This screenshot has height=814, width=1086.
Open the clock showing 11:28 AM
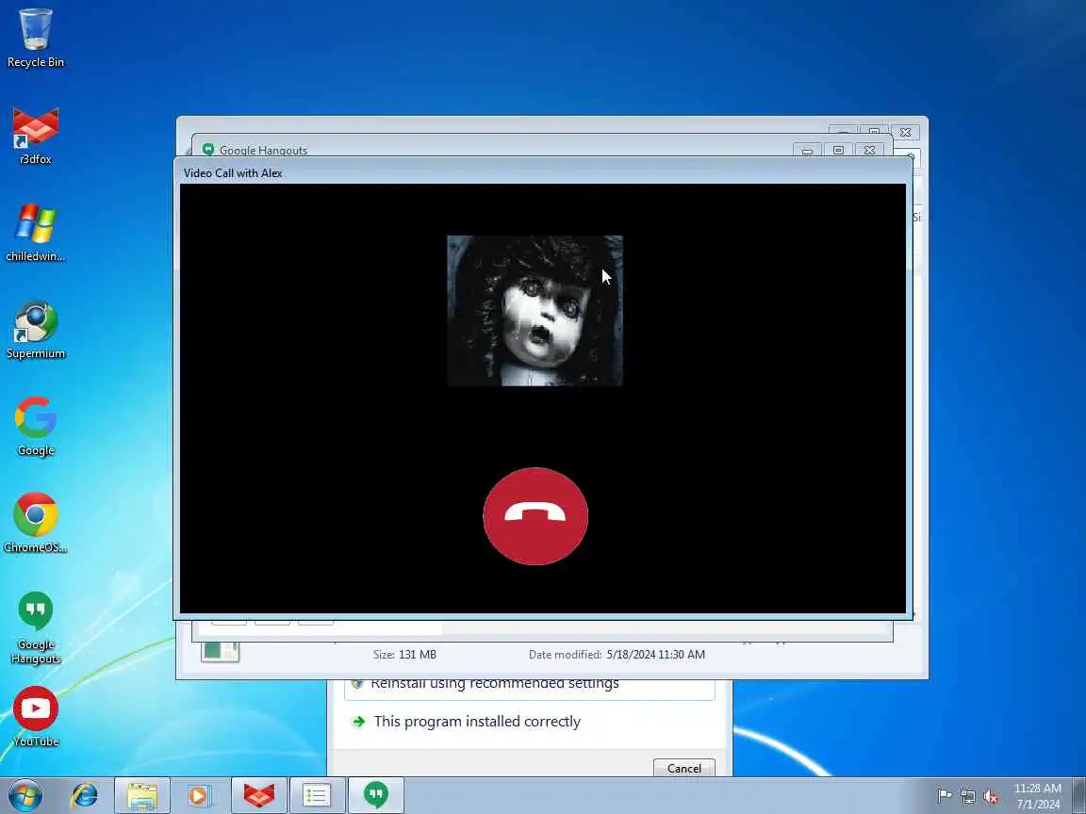1038,796
